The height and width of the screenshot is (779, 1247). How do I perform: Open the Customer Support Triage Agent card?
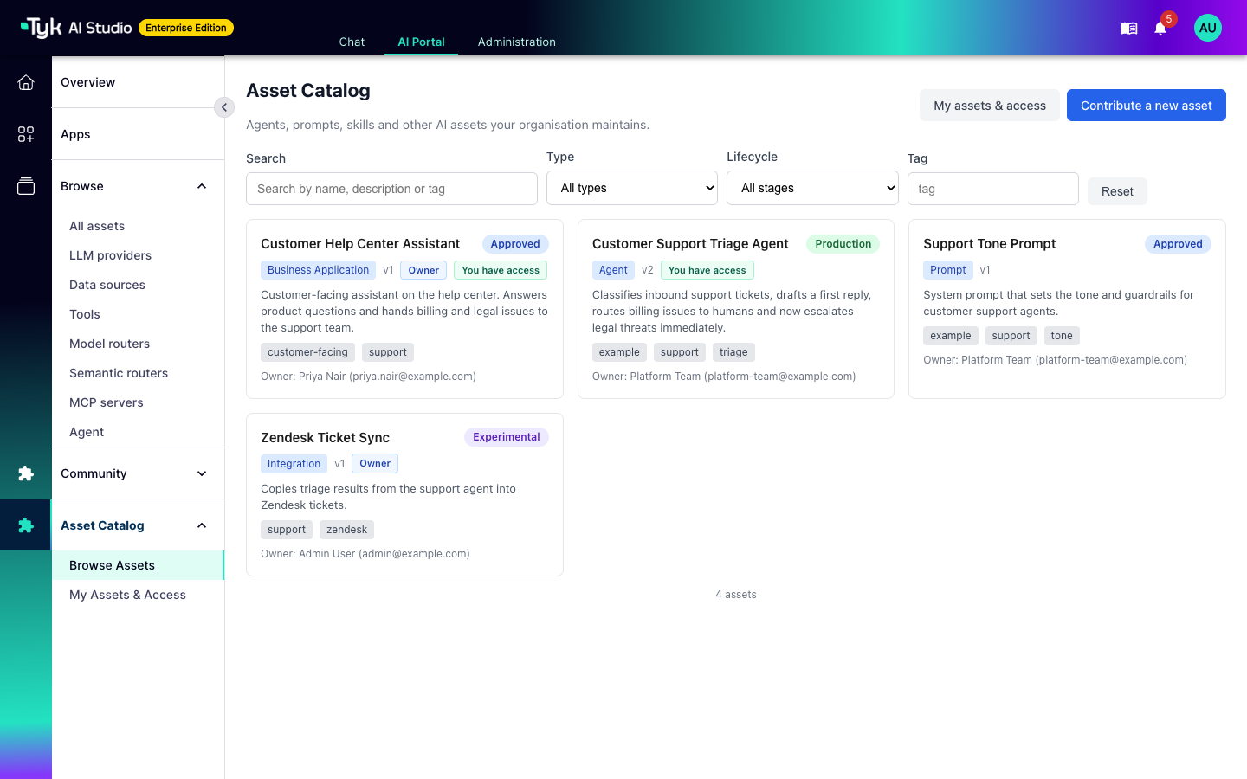click(x=736, y=309)
